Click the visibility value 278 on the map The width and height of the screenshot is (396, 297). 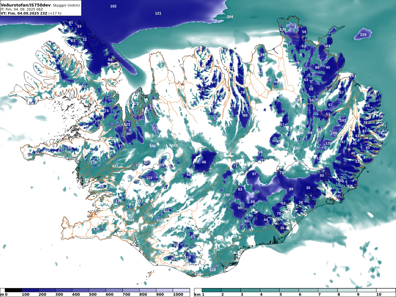[x=155, y=128]
